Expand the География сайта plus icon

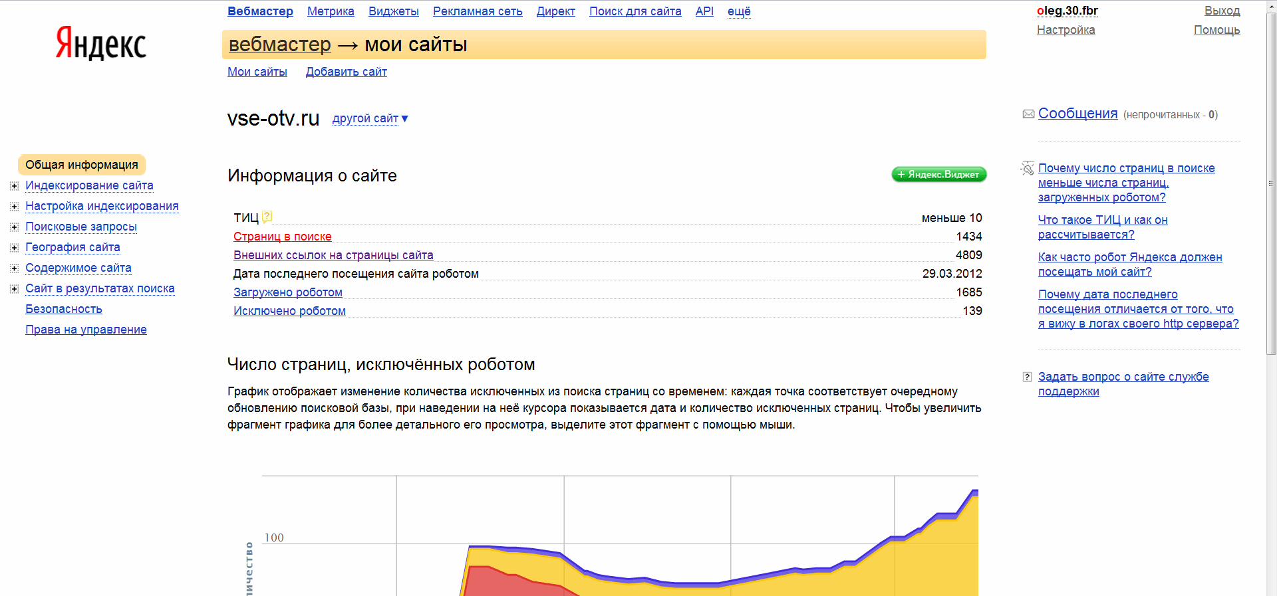(14, 248)
